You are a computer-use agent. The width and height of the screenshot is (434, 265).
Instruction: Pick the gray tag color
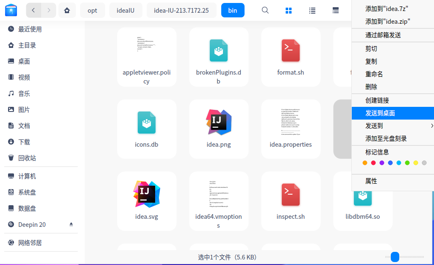[x=424, y=163]
